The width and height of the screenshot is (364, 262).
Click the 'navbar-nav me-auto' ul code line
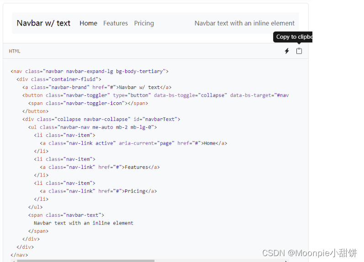tap(92, 127)
